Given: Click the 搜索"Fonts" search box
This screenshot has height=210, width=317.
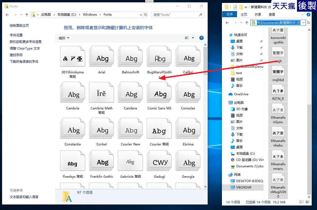Looking at the screenshot, I should (x=177, y=15).
